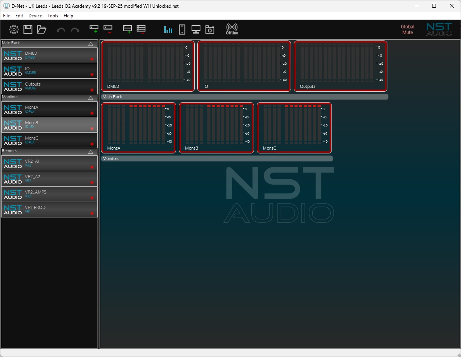Click the Outputs level meter panel
461x357 pixels.
(x=340, y=66)
